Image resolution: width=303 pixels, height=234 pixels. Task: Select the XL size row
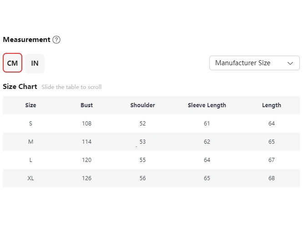[x=30, y=178]
